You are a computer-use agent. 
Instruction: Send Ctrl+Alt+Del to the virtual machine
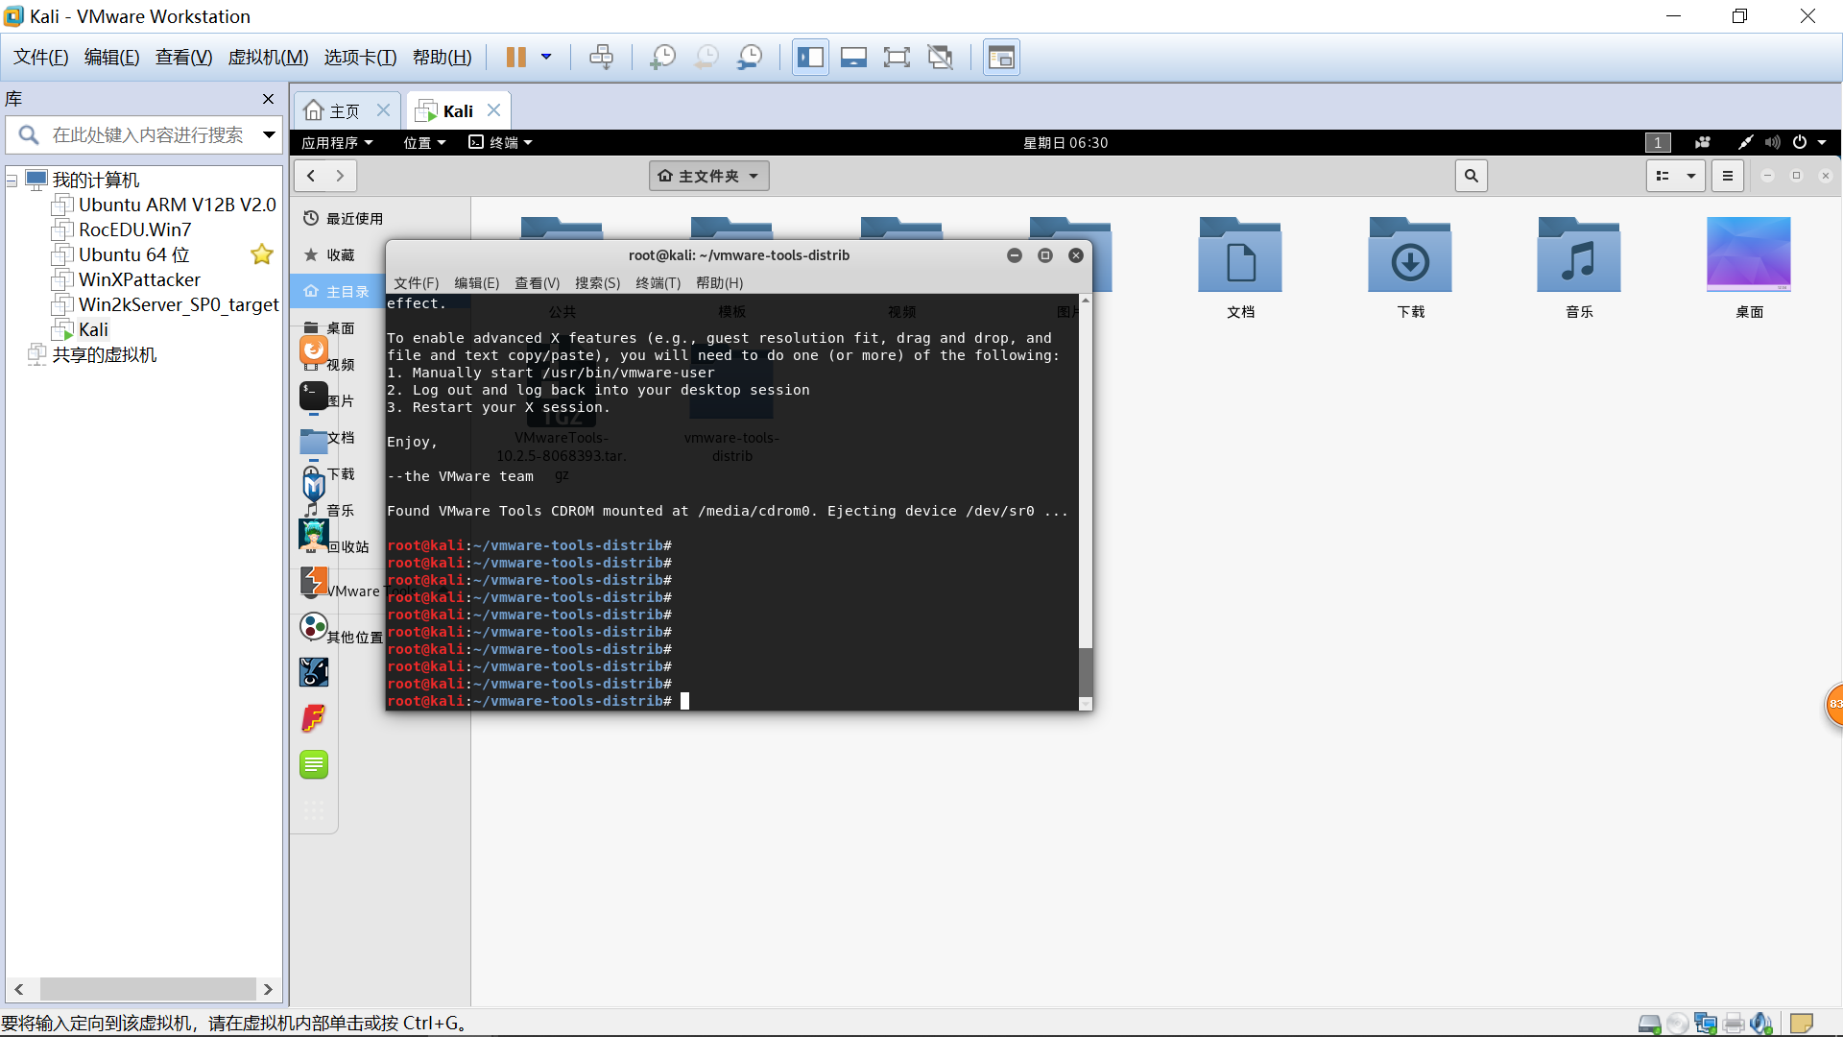pos(602,58)
